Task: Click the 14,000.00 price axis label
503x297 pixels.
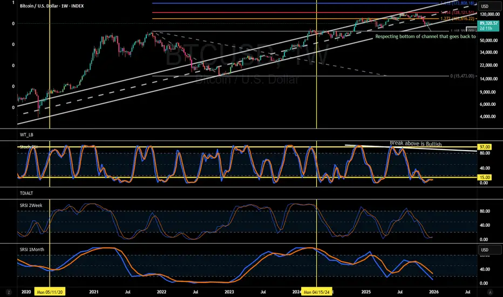Action: (489, 79)
